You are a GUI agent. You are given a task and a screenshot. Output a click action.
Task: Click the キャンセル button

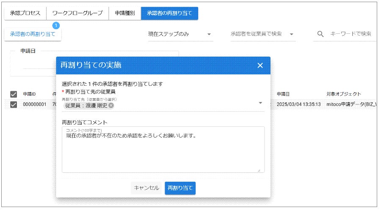(x=146, y=188)
